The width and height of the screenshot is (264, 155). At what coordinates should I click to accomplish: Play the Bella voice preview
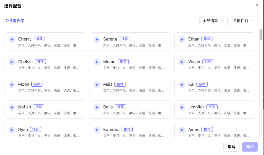(x=97, y=107)
